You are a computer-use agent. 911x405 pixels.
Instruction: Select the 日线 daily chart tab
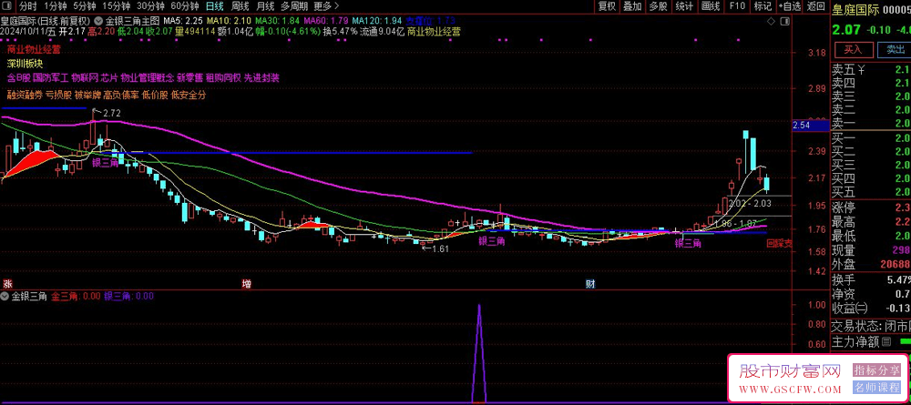(215, 6)
